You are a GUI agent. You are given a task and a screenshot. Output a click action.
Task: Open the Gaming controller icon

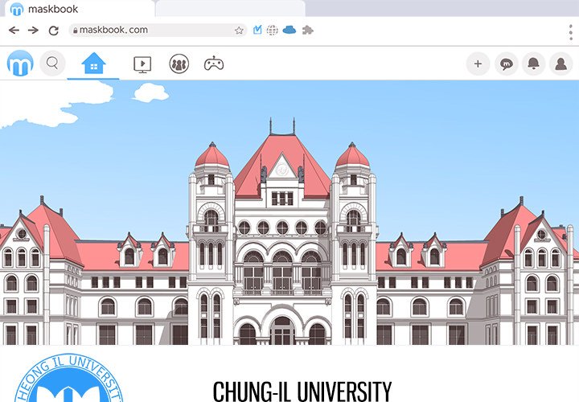point(213,64)
